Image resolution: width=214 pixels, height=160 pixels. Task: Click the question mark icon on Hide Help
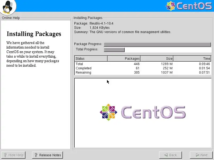coord(5,155)
